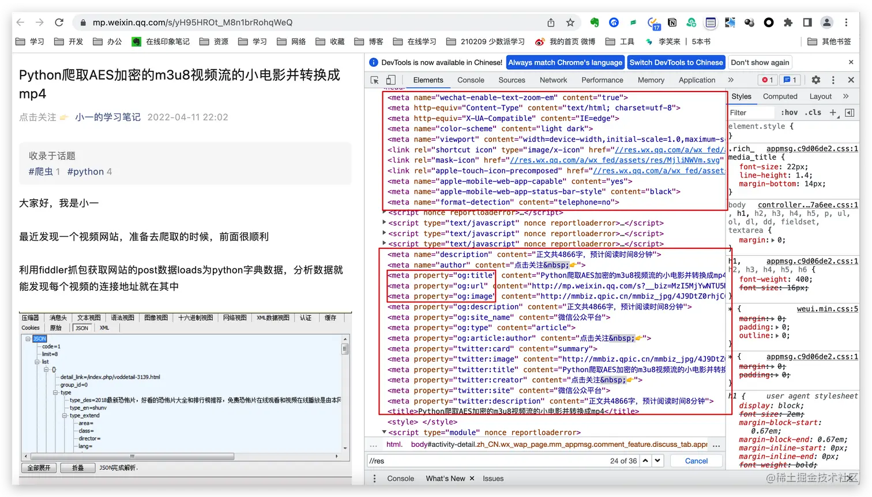Open the #爬虫 topic tag
872x497 pixels.
click(x=40, y=172)
